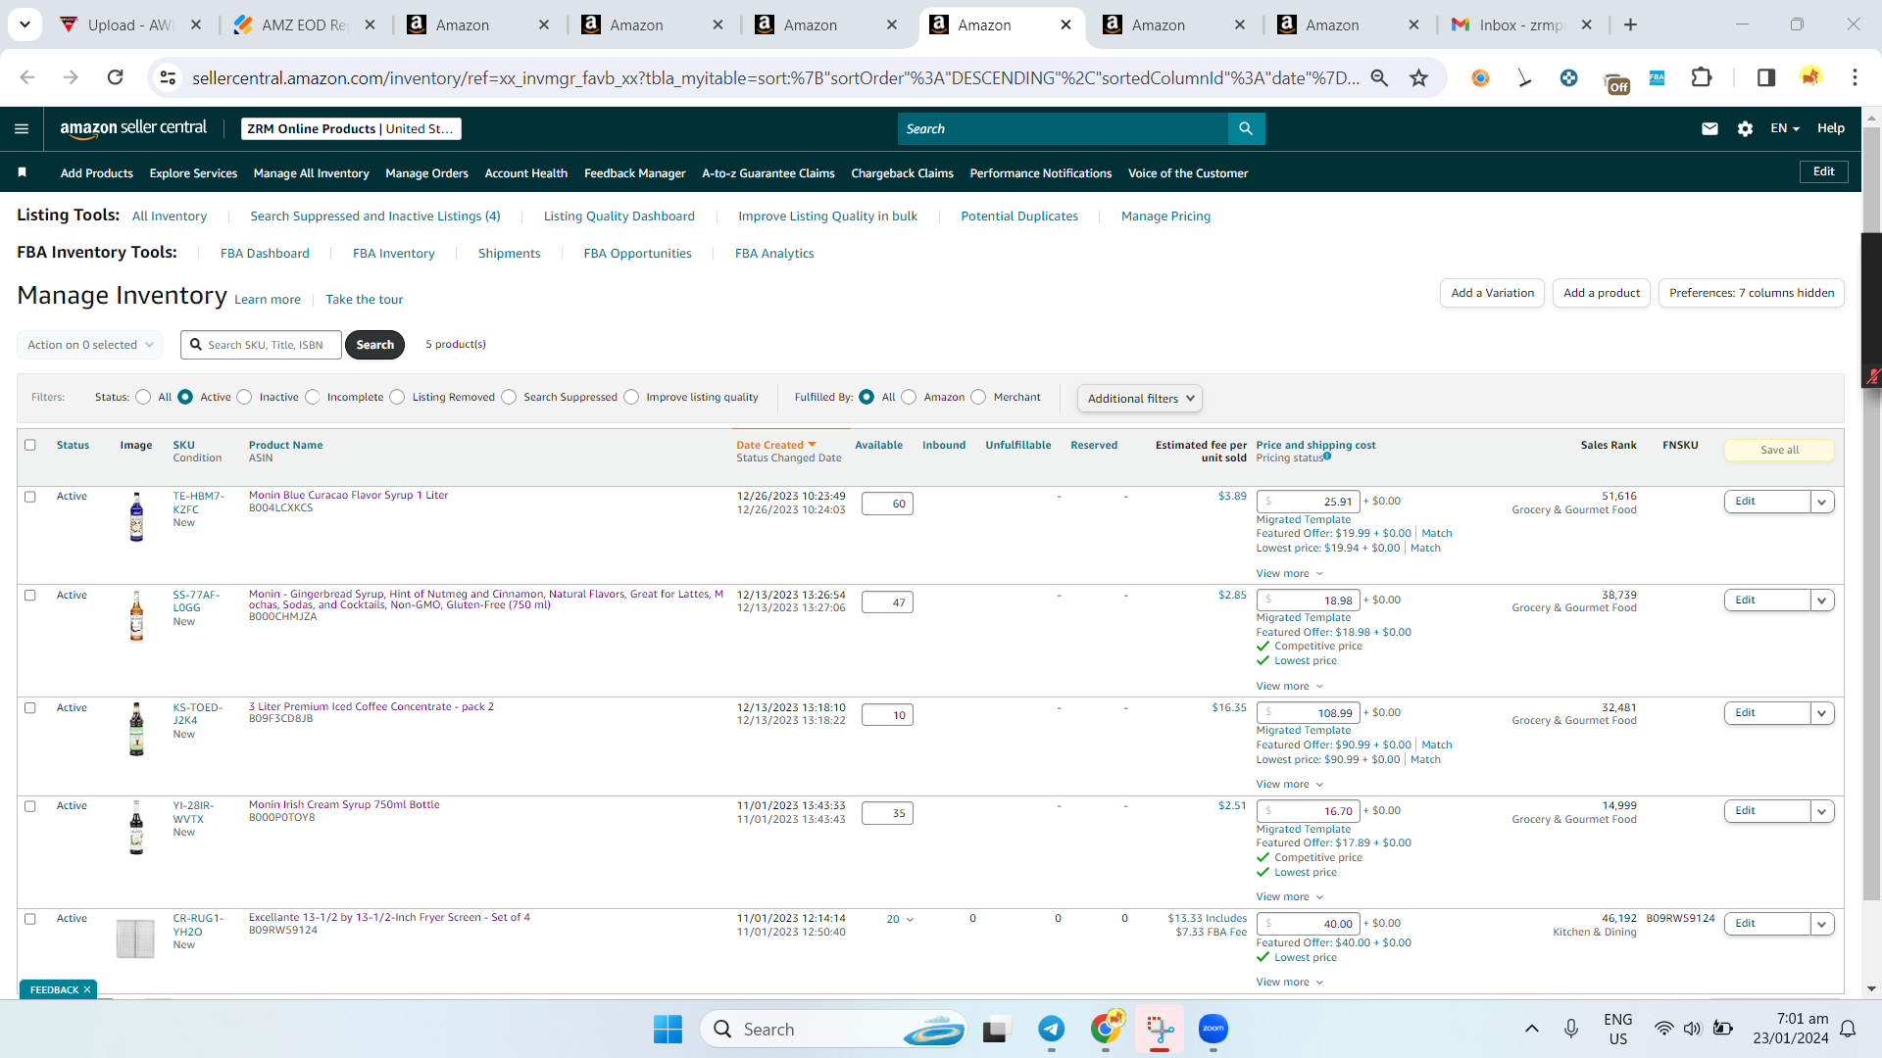Open Chrome three-dot menu
The width and height of the screenshot is (1882, 1058).
pyautogui.click(x=1855, y=77)
